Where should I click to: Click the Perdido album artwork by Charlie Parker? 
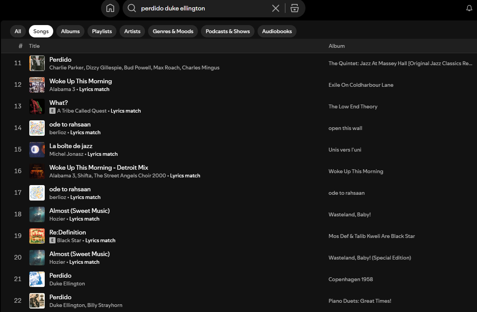[37, 63]
